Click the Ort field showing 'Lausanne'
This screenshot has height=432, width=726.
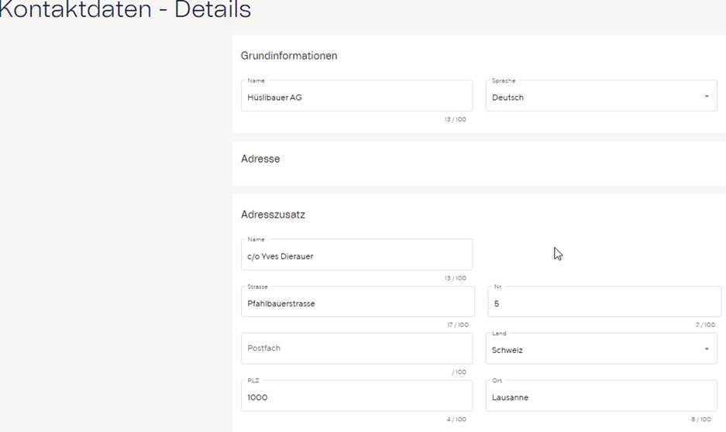coord(600,396)
